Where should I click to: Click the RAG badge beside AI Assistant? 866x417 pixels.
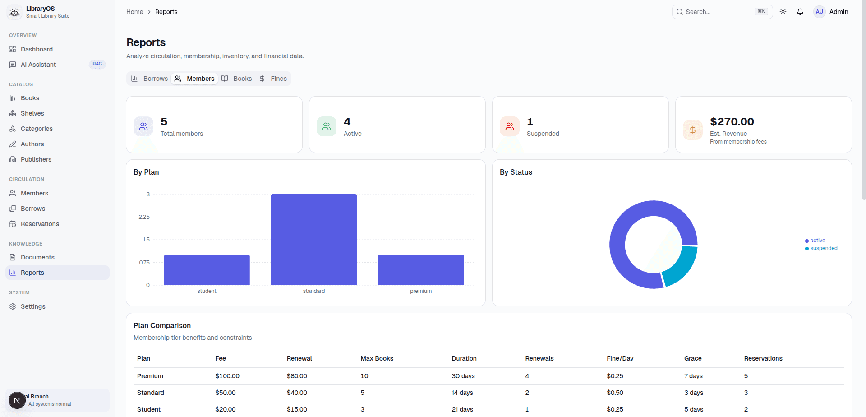[97, 64]
